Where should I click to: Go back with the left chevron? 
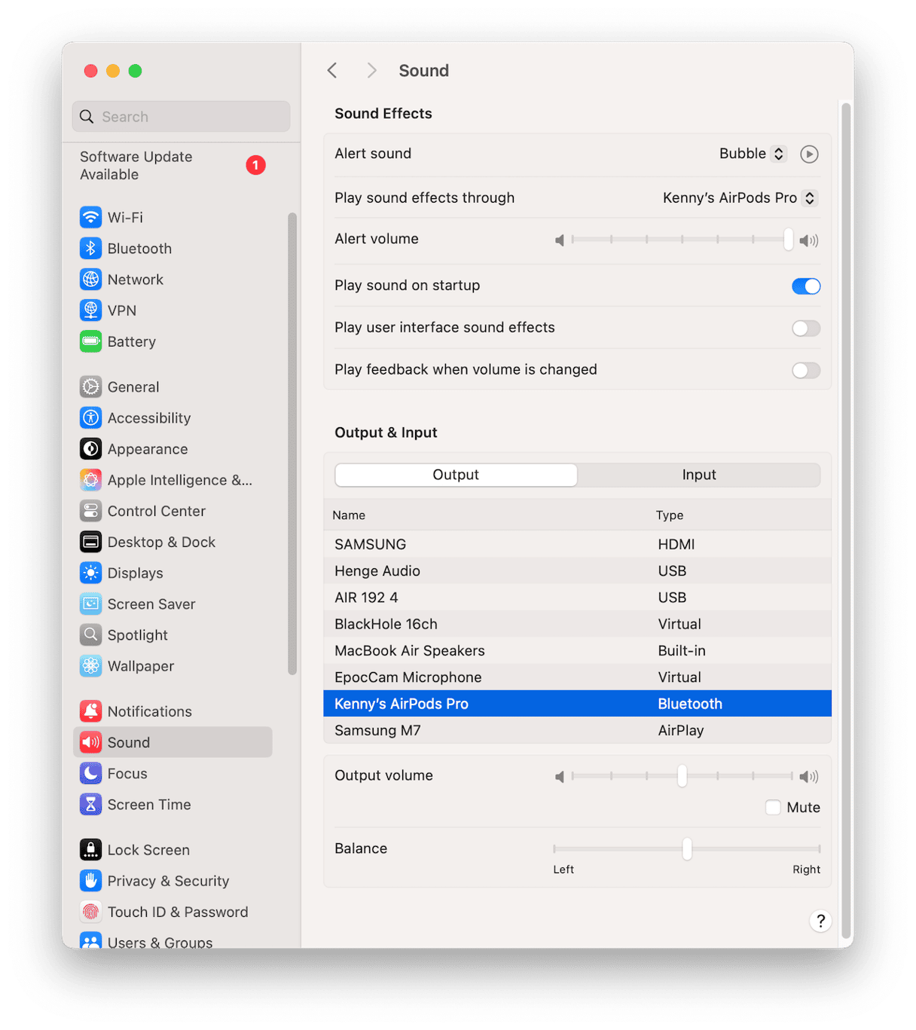click(x=332, y=70)
